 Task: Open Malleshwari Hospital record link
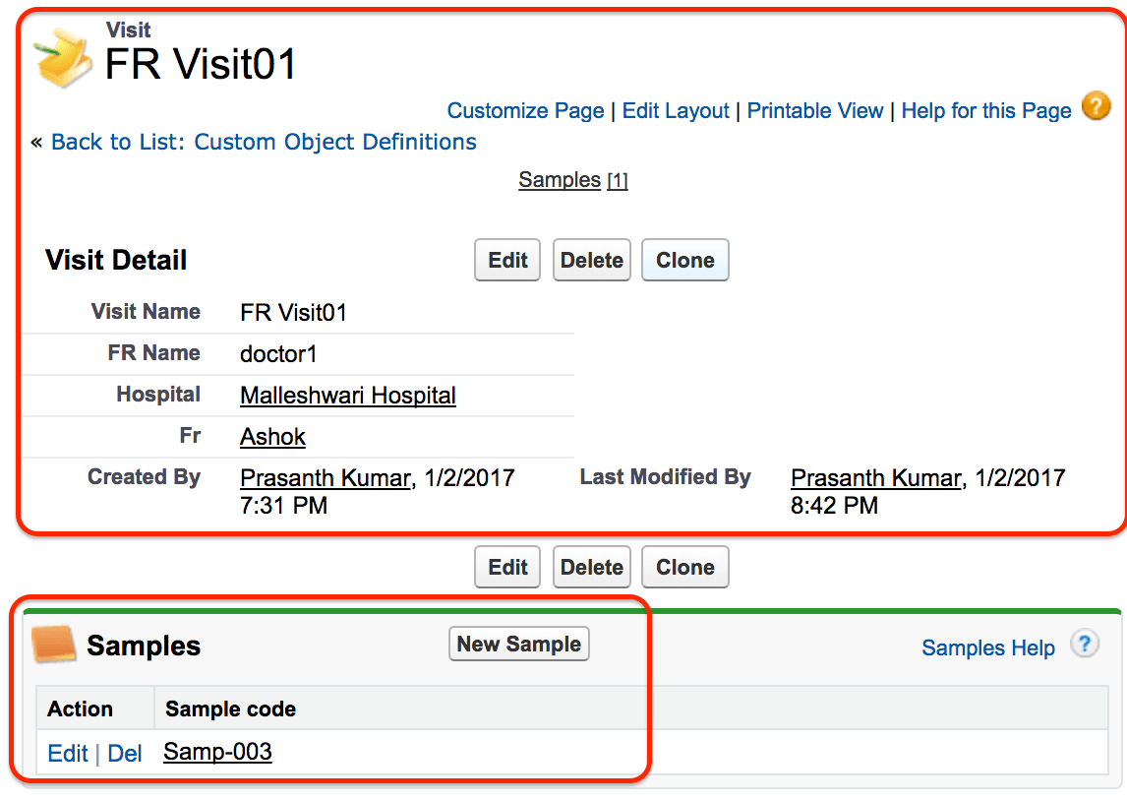pyautogui.click(x=347, y=396)
